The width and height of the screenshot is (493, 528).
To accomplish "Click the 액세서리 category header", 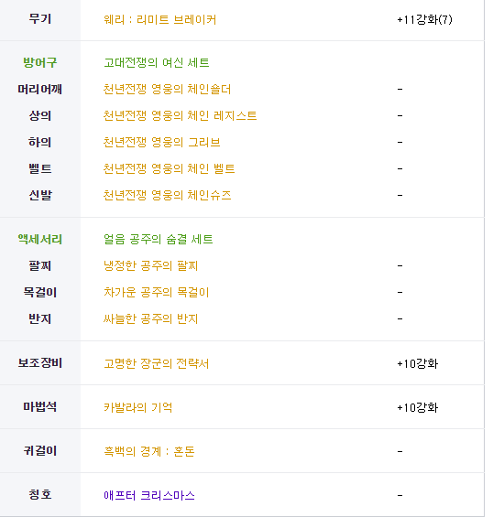I will point(39,240).
